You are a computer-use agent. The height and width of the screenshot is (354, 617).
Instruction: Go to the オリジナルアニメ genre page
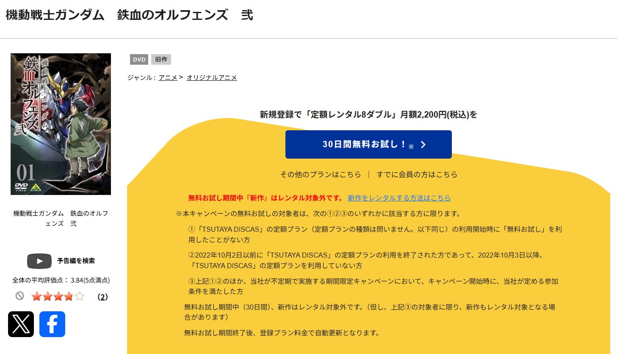click(212, 77)
